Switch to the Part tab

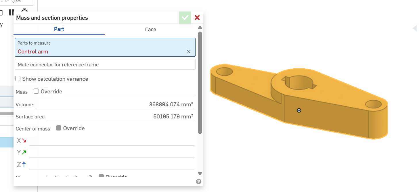[x=59, y=29]
